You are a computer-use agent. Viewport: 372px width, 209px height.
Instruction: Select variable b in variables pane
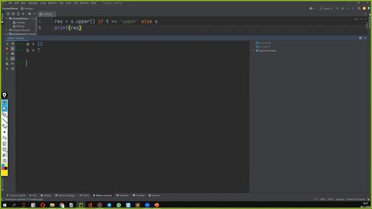263,46
